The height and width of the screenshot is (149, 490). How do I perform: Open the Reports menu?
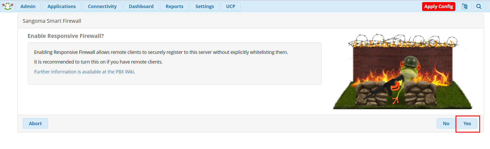tap(174, 6)
